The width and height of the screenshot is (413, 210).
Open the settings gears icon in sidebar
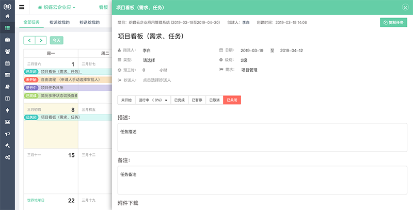pos(7,157)
